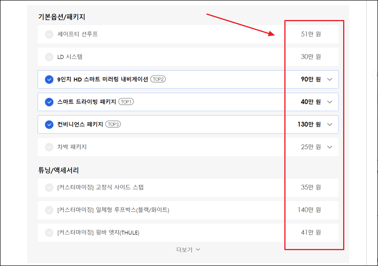Click the 25만 원 price
The height and width of the screenshot is (266, 378).
[x=311, y=147]
